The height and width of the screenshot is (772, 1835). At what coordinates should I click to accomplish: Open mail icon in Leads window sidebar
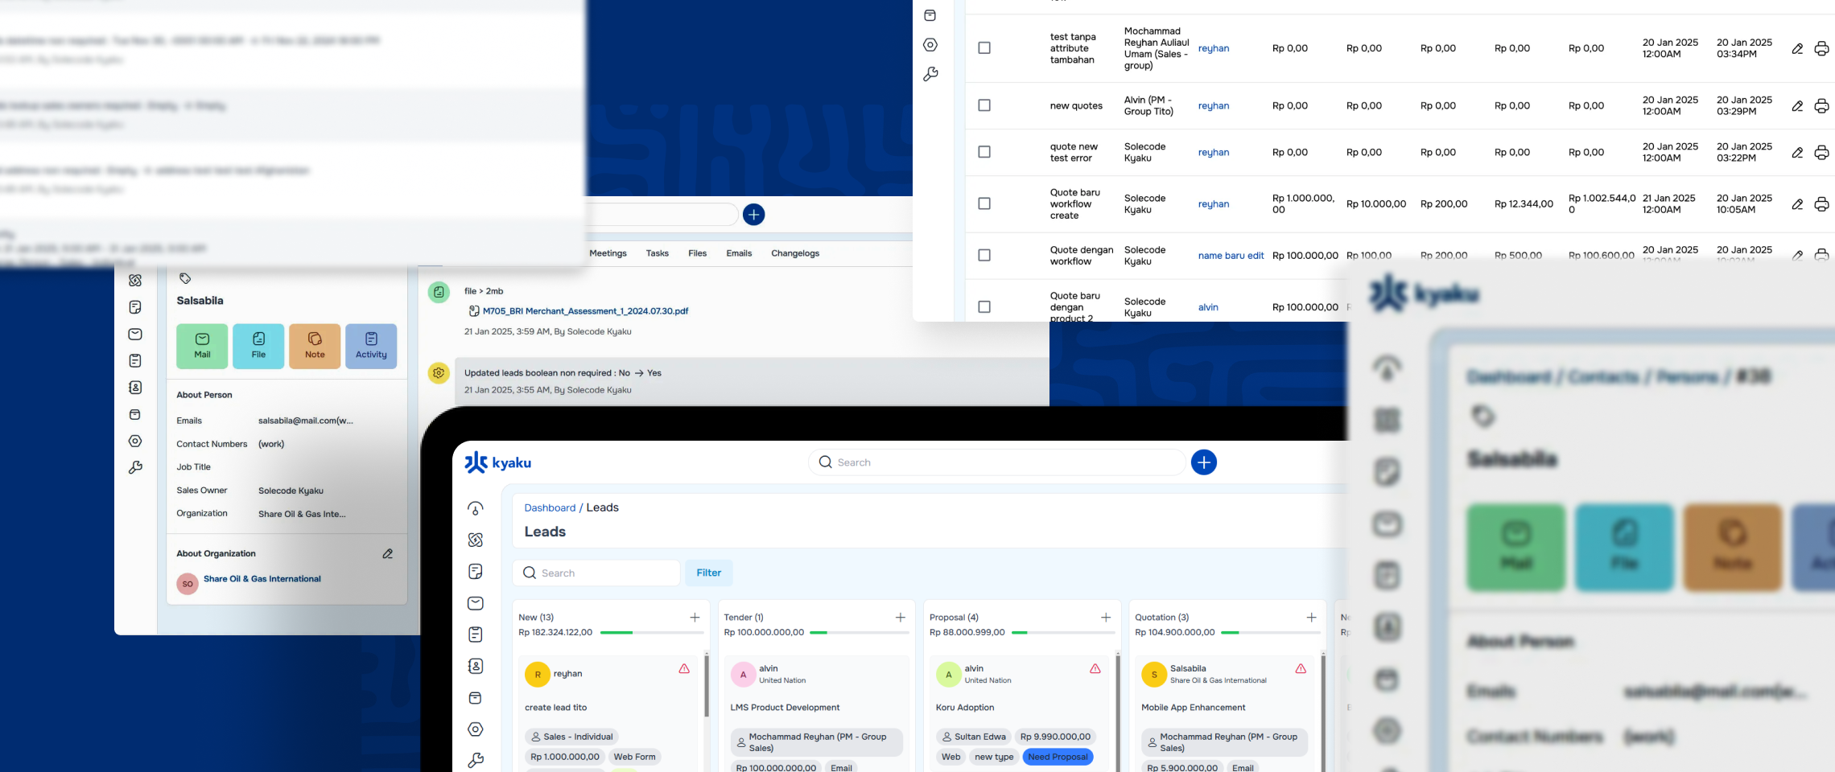pyautogui.click(x=476, y=603)
